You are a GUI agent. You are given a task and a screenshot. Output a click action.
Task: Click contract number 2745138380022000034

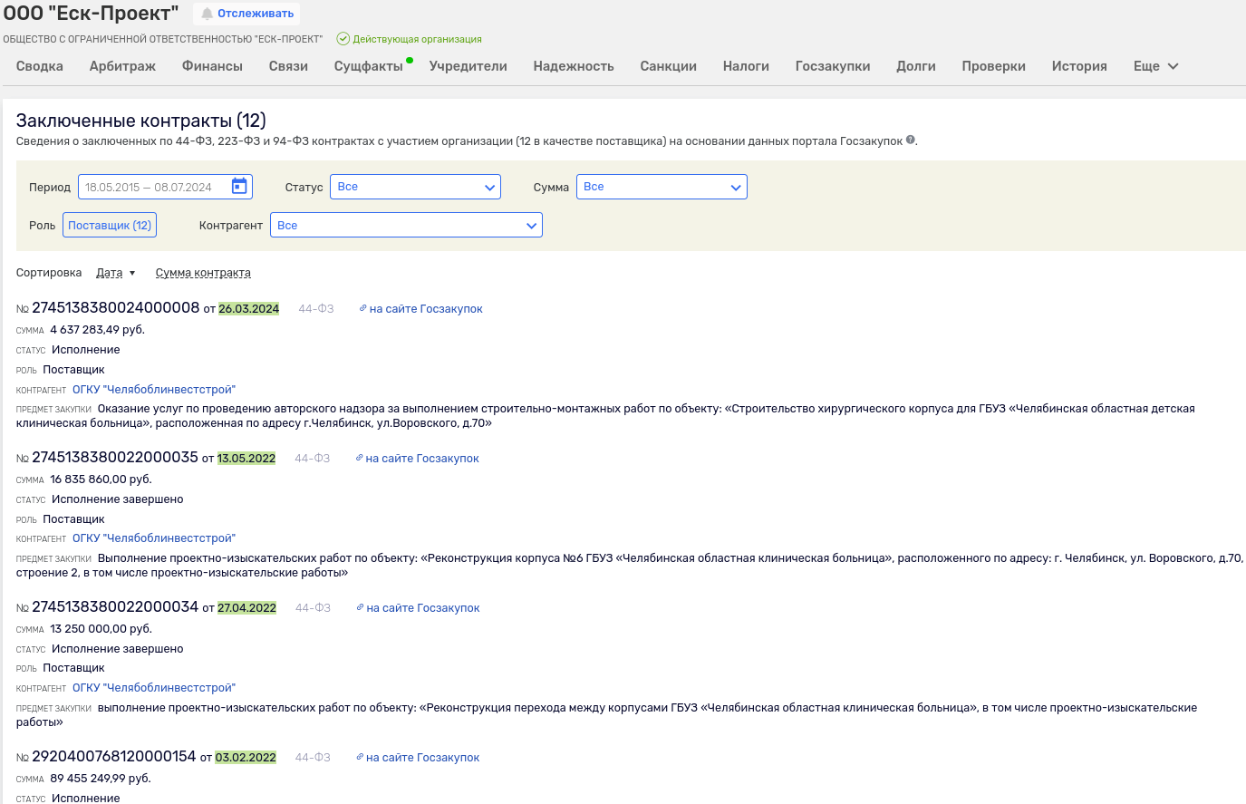[x=115, y=607]
